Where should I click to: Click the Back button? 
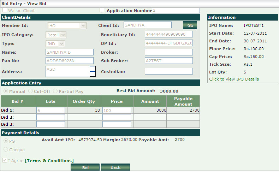115,167
